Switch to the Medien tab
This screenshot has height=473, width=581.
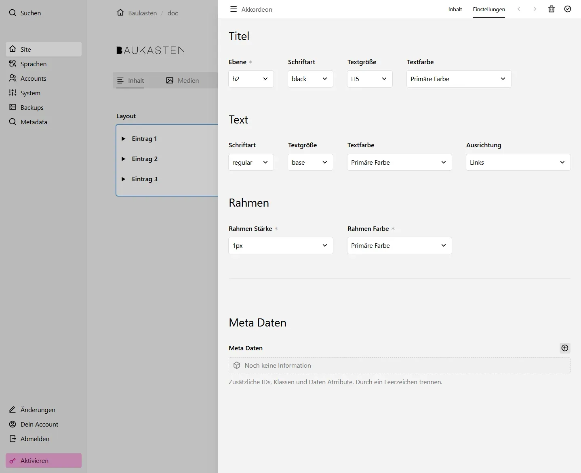pyautogui.click(x=183, y=81)
